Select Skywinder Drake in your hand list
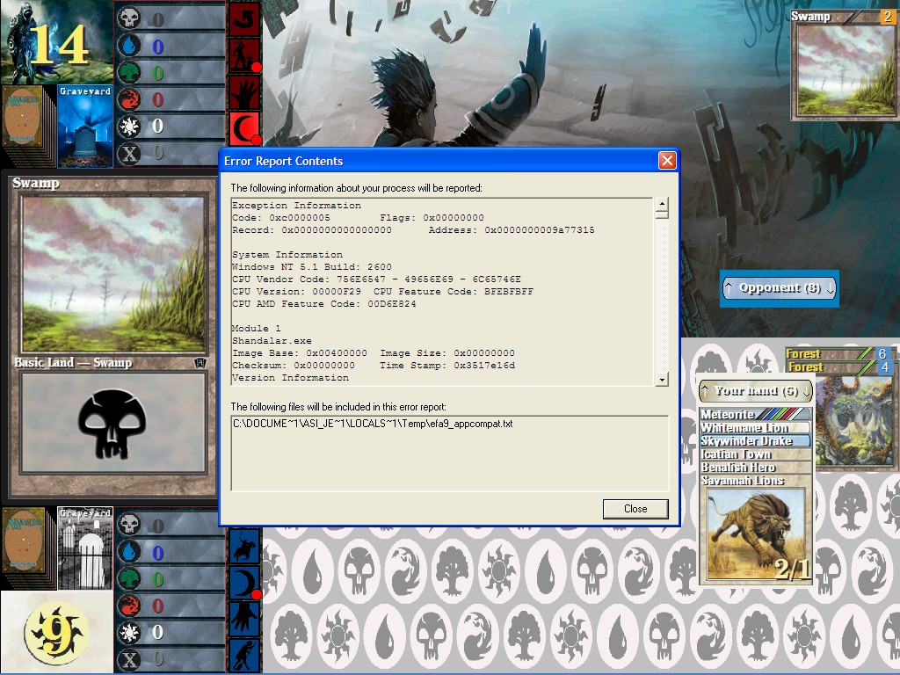 [755, 441]
